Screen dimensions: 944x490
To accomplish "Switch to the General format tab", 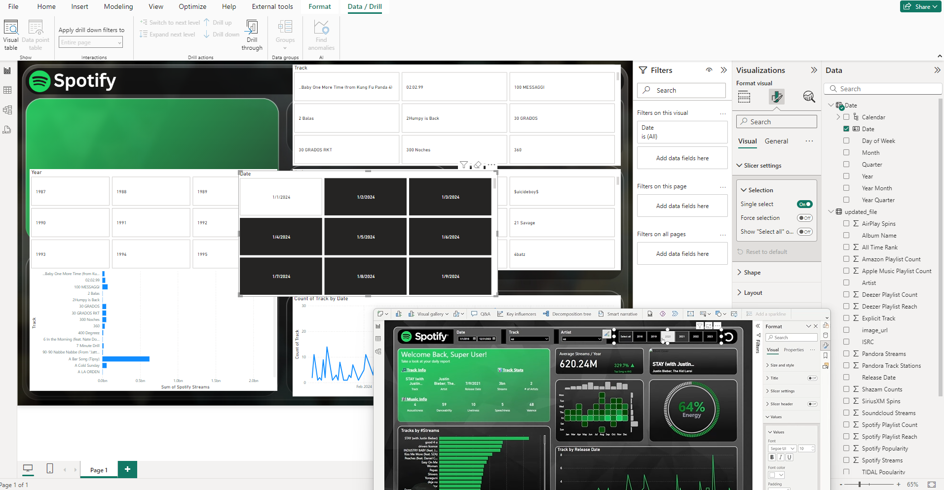I will pyautogui.click(x=776, y=141).
